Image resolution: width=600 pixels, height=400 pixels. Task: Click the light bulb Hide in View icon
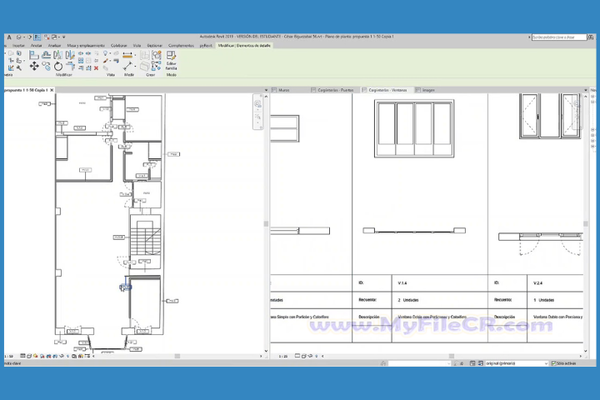(x=105, y=53)
